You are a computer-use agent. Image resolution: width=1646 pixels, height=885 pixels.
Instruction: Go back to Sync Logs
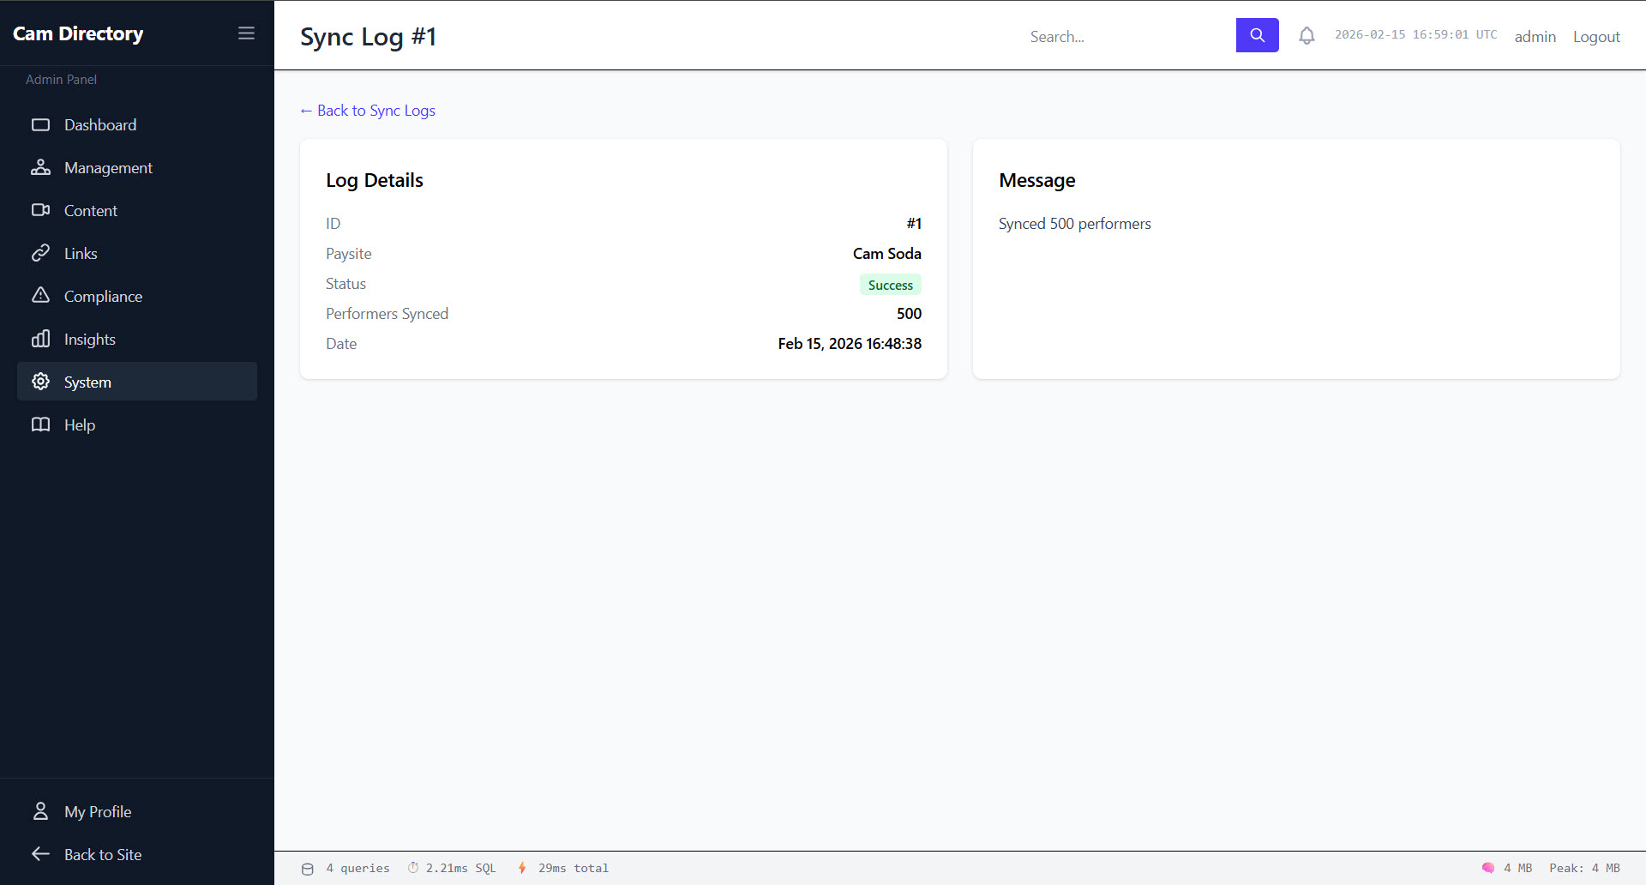368,111
